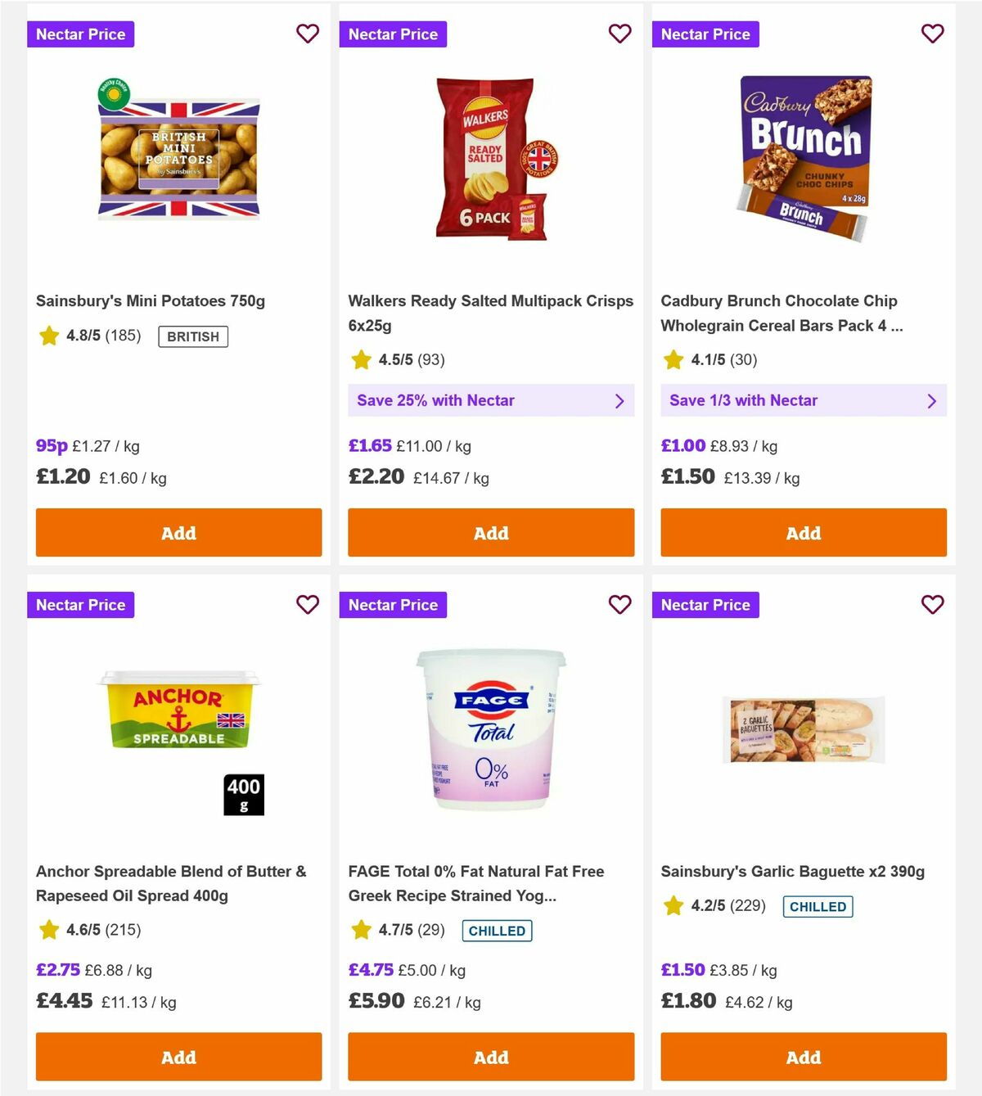The width and height of the screenshot is (982, 1096).
Task: Select the Nectar Price tab on Cadbury Brunch
Action: 705,34
